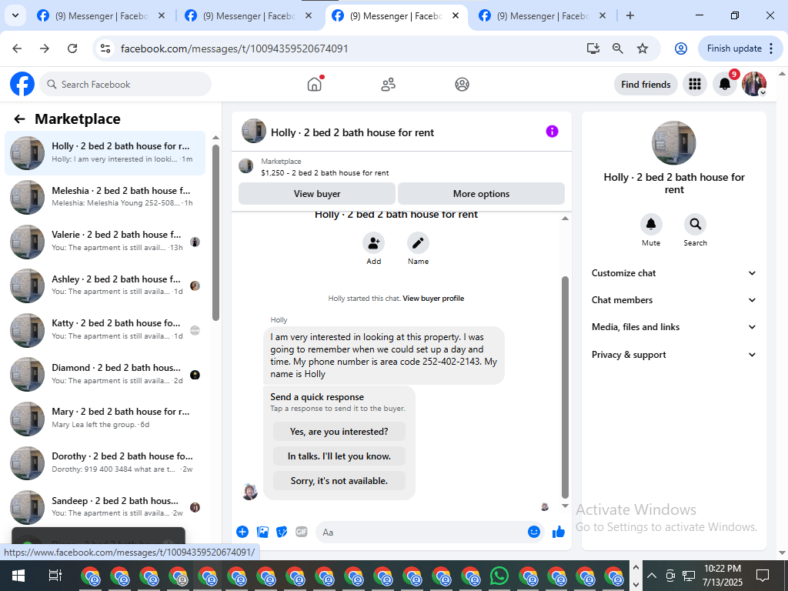View site information icon in address bar
Viewport: 788px width, 591px height.
(105, 48)
